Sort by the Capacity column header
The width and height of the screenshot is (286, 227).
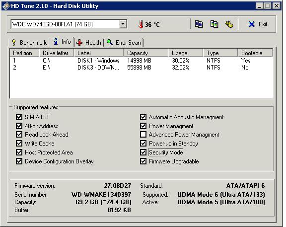tap(146, 53)
